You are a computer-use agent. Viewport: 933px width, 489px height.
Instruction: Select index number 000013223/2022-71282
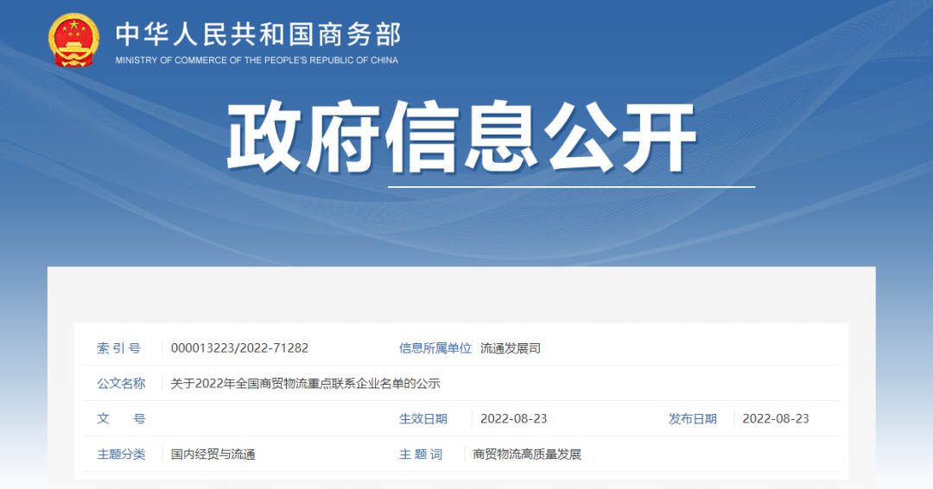[240, 348]
